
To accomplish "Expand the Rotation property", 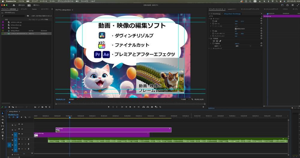I will coord(211,31).
